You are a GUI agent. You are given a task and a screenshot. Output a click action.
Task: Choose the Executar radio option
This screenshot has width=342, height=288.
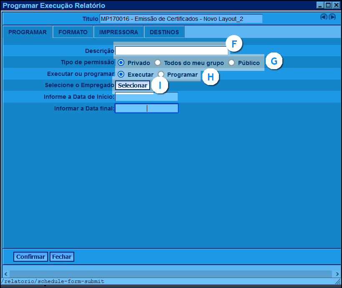point(121,74)
